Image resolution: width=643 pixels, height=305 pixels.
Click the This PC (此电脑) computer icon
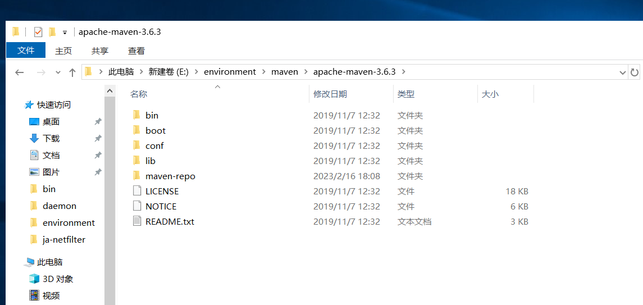[x=30, y=262]
